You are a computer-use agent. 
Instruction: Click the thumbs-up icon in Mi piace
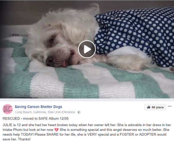click(x=149, y=107)
